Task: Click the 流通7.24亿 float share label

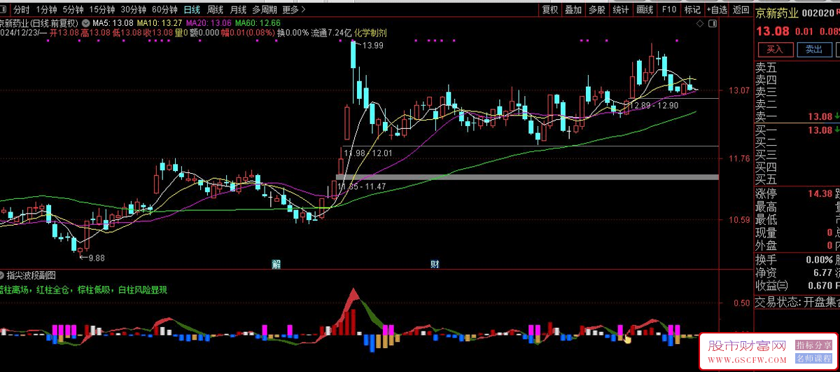Action: (x=330, y=33)
